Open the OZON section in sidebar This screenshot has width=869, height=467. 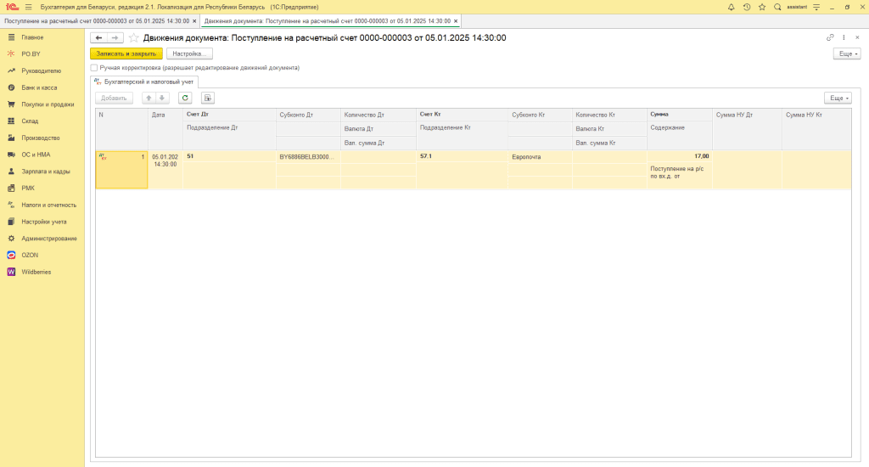click(30, 255)
